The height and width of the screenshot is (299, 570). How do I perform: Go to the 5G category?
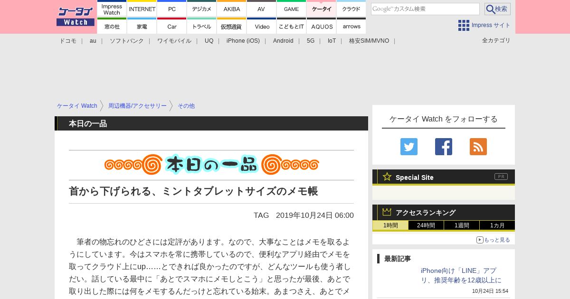311,41
